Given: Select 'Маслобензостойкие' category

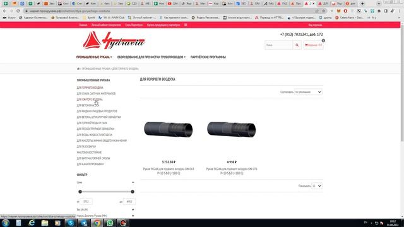Looking at the screenshot, I should pos(89,153).
